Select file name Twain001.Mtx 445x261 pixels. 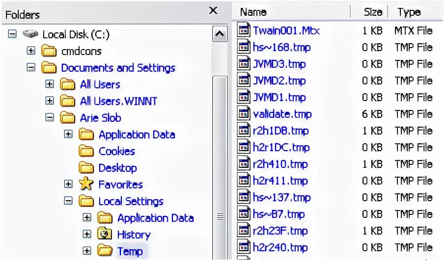tap(286, 30)
